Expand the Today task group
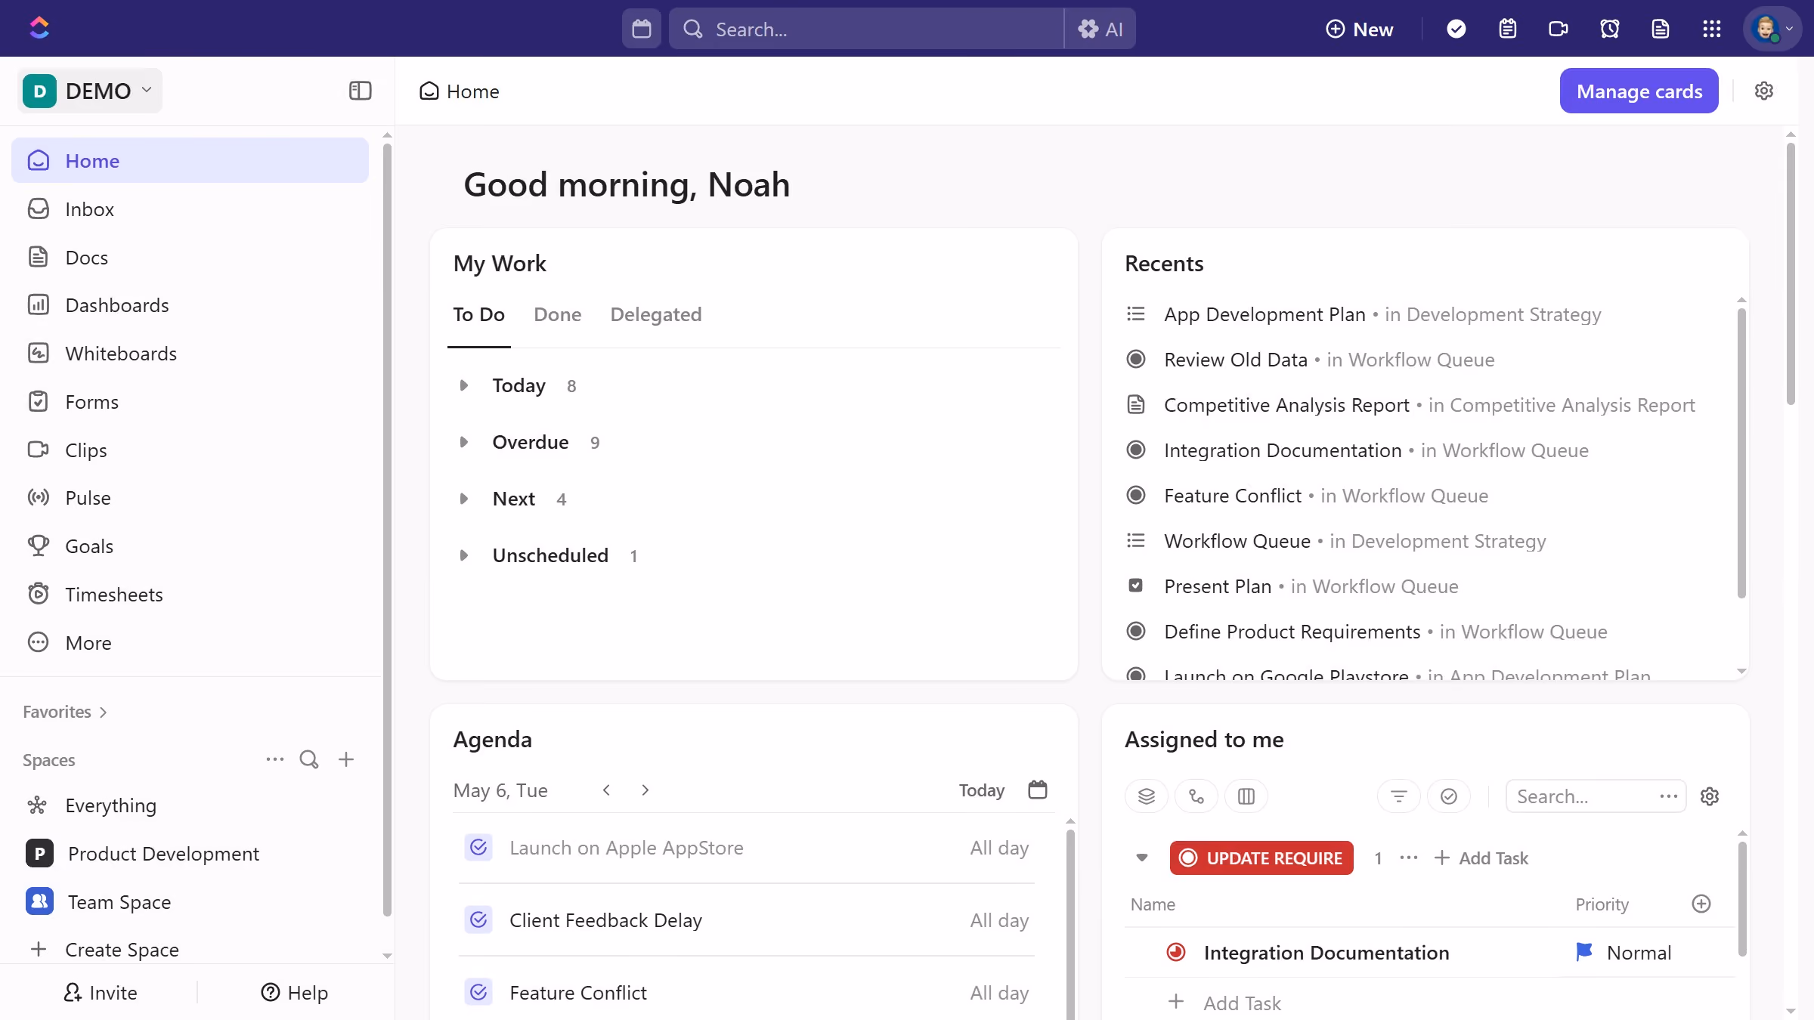This screenshot has height=1020, width=1814. (x=463, y=385)
